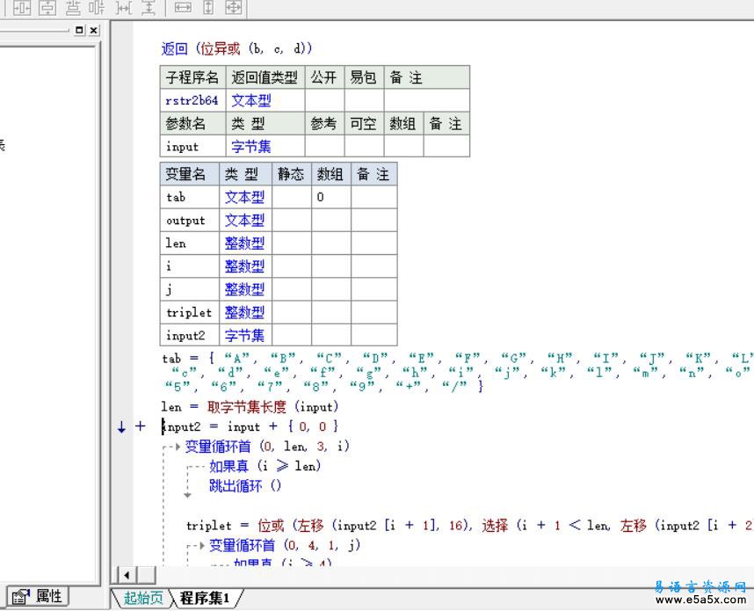Click the 整数型 type for variable triplet
The width and height of the screenshot is (754, 611).
[245, 313]
